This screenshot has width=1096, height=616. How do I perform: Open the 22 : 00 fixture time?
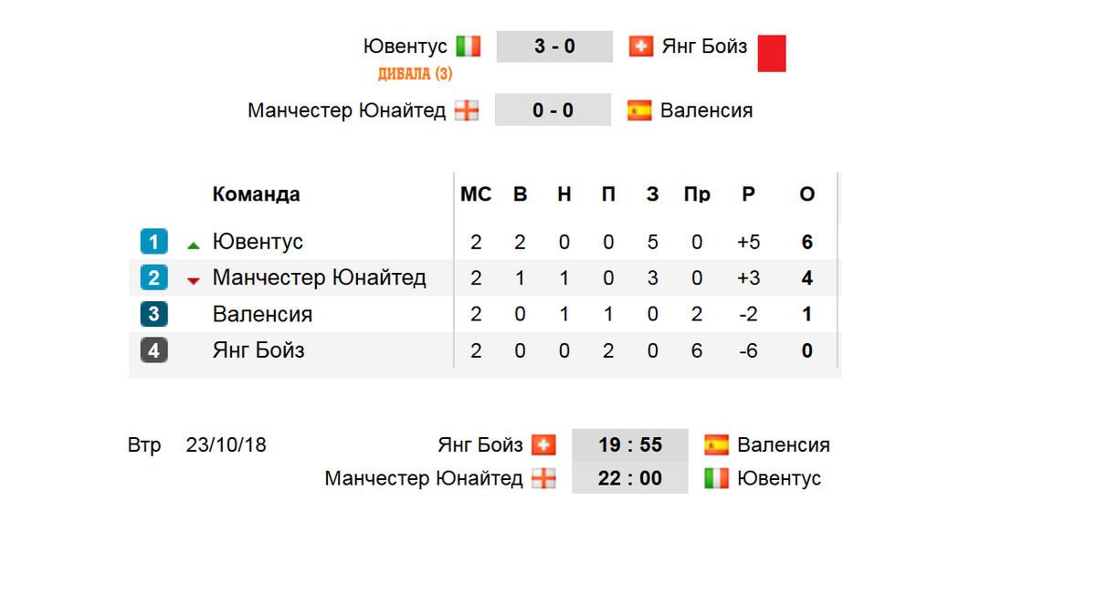pyautogui.click(x=630, y=478)
